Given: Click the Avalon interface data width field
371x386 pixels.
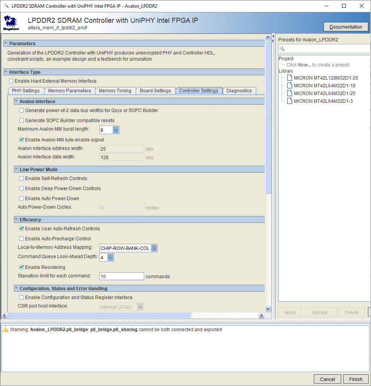Looking at the screenshot, I should tap(122, 157).
